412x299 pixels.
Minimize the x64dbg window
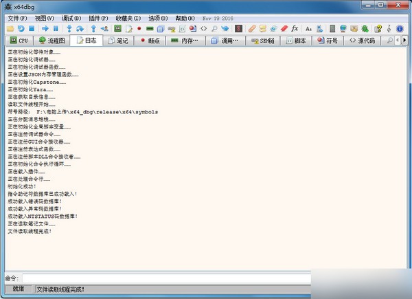click(x=368, y=5)
